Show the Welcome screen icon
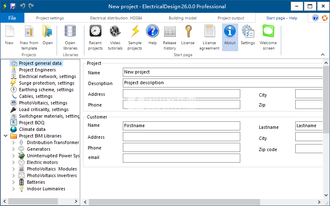330x206 pixels. 268,32
